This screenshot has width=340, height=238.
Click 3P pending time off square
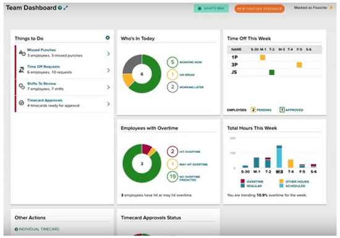click(299, 65)
